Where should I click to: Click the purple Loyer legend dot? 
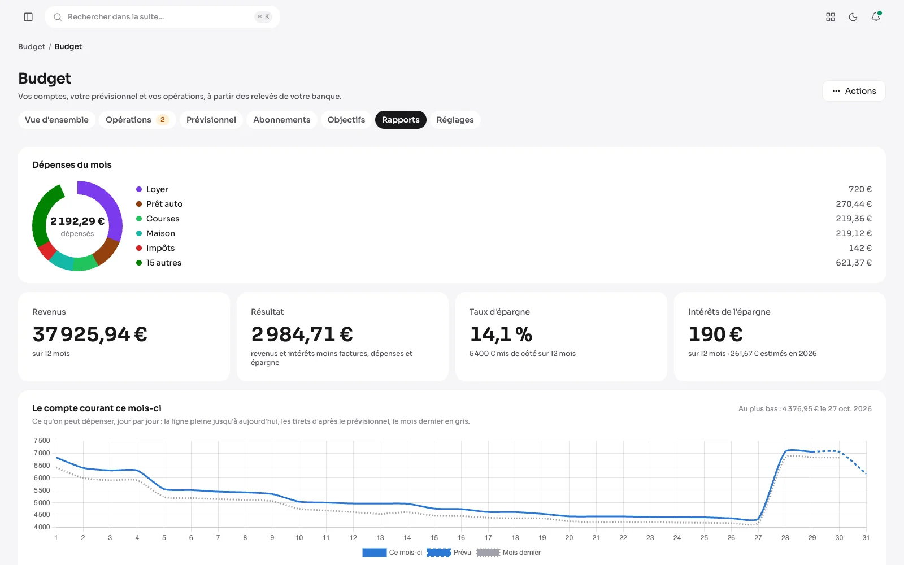pos(139,189)
